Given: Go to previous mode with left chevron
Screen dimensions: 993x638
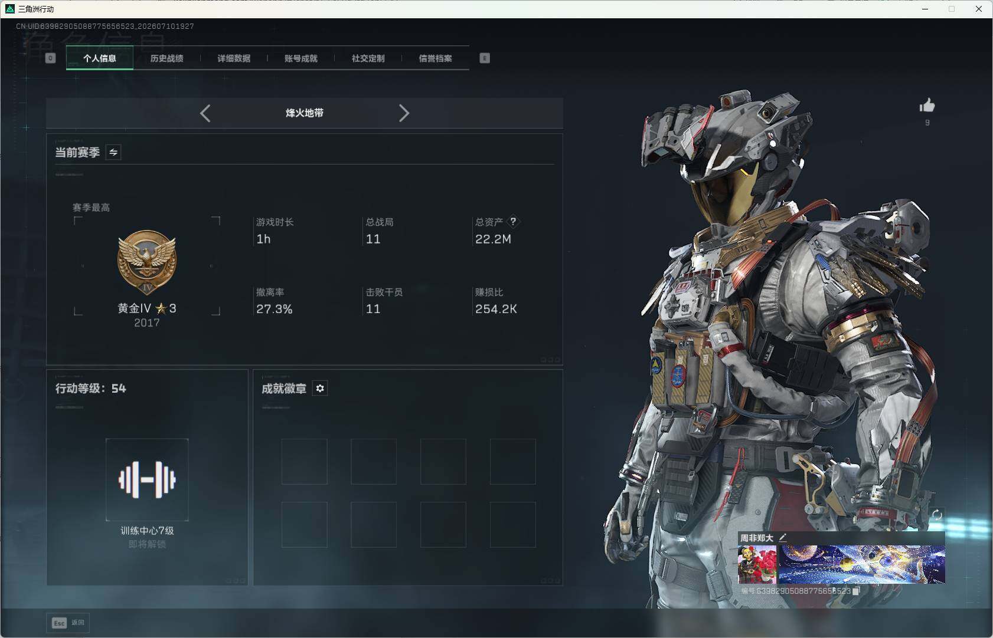Looking at the screenshot, I should click(205, 113).
